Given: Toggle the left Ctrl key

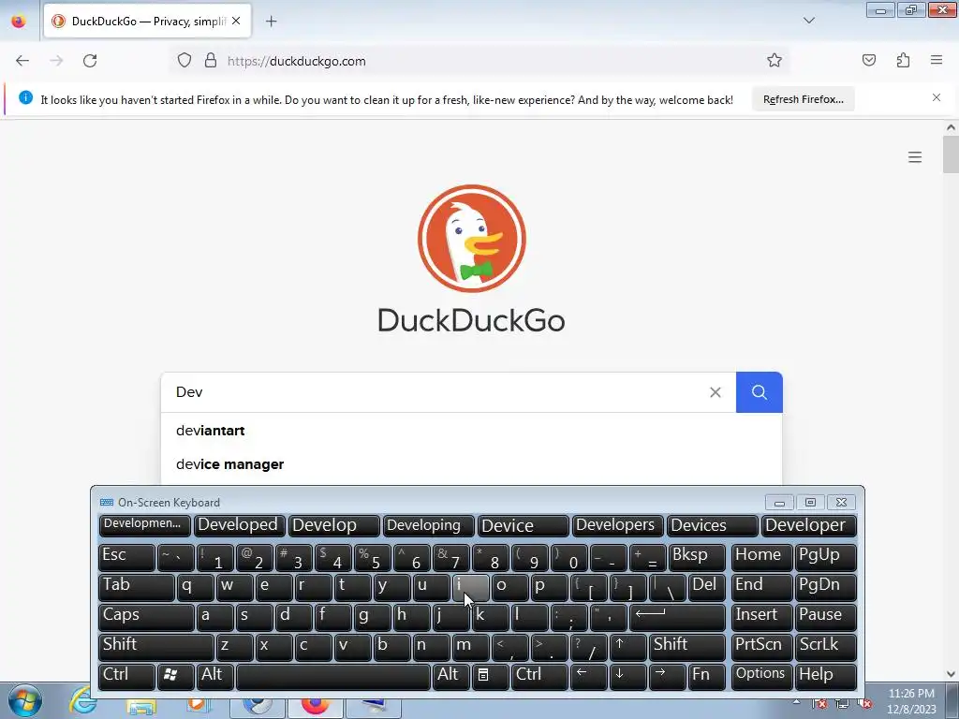Looking at the screenshot, I should pyautogui.click(x=126, y=676).
